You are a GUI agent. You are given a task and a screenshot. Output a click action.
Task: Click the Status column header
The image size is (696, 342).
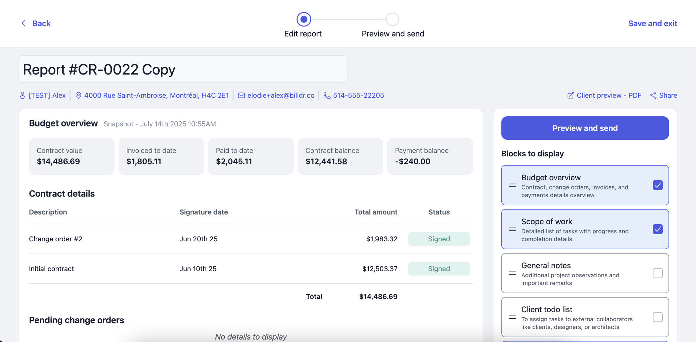click(439, 212)
